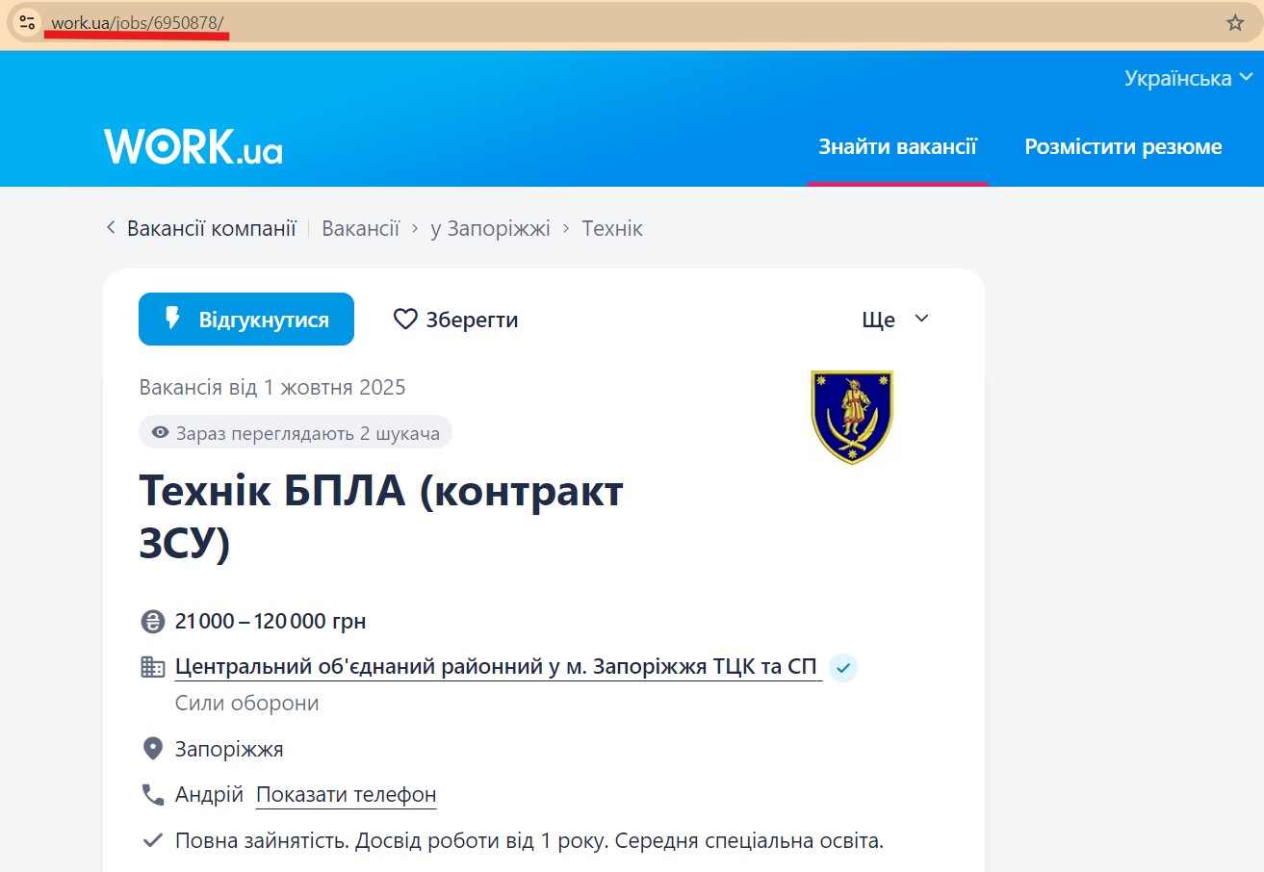Click the location pin icon by Запоріжжя
Screen dimensions: 1264x872
point(152,749)
